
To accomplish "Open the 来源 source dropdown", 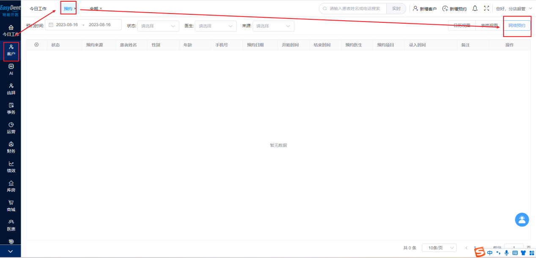I will click(273, 26).
